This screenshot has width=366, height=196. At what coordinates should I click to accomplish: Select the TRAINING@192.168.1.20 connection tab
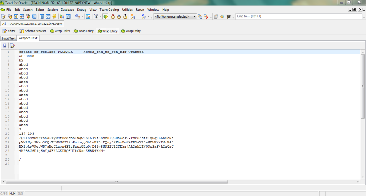(32, 24)
